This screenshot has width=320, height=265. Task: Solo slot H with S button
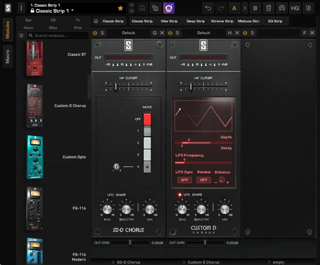pyautogui.click(x=177, y=33)
